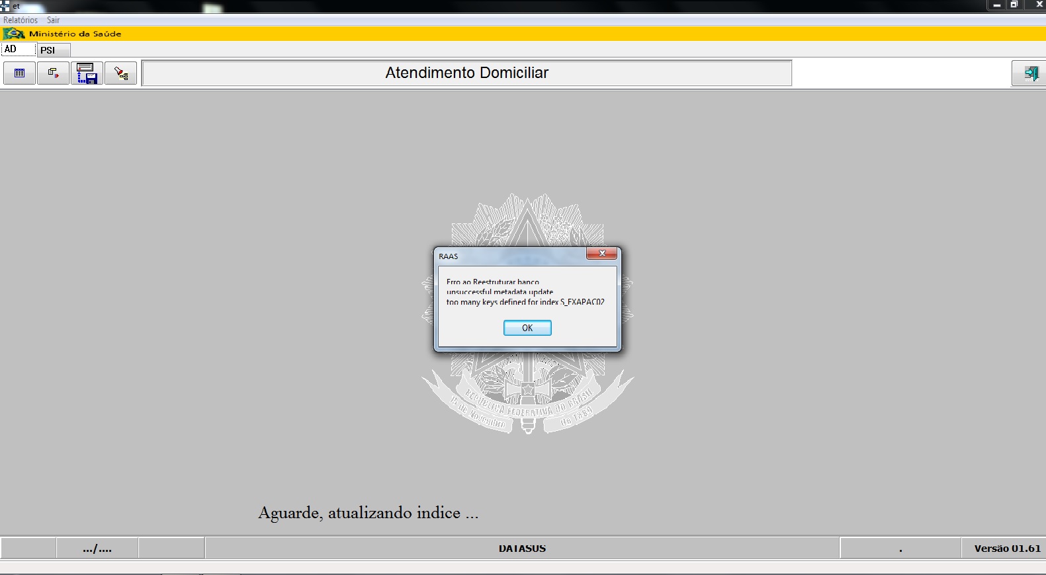Click the Versão 01.61 status cell

click(x=1006, y=549)
